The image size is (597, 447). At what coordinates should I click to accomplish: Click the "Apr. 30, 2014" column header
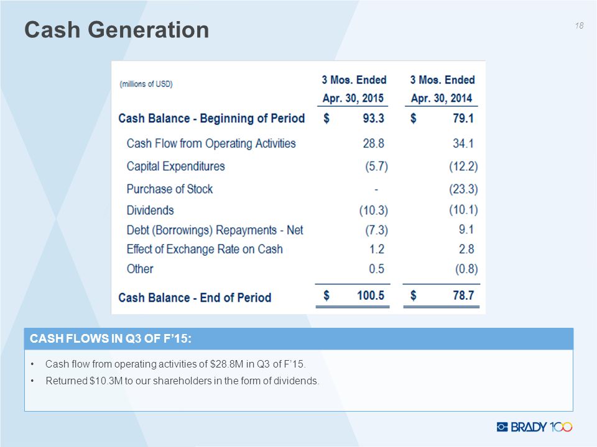point(442,98)
